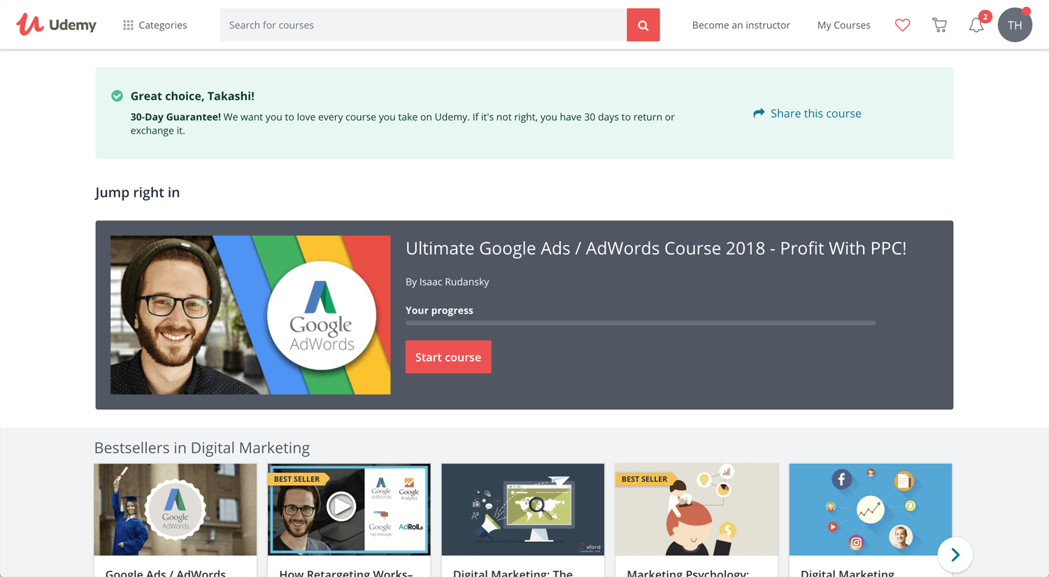
Task: Open the Google Ads / AdWords graduate course card
Action: click(x=176, y=520)
